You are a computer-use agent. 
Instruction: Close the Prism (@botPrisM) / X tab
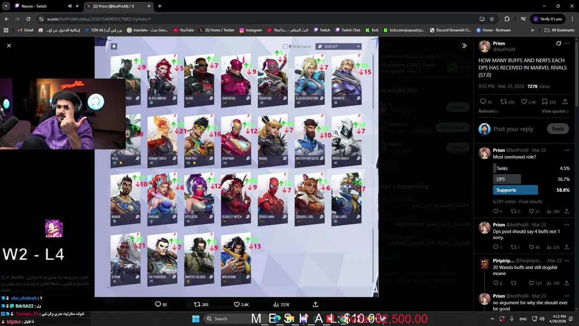[149, 6]
